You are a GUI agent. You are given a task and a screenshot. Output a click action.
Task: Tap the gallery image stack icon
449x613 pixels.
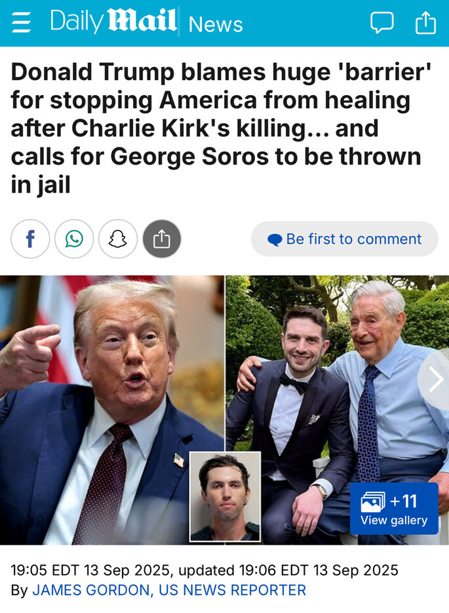pos(373,502)
